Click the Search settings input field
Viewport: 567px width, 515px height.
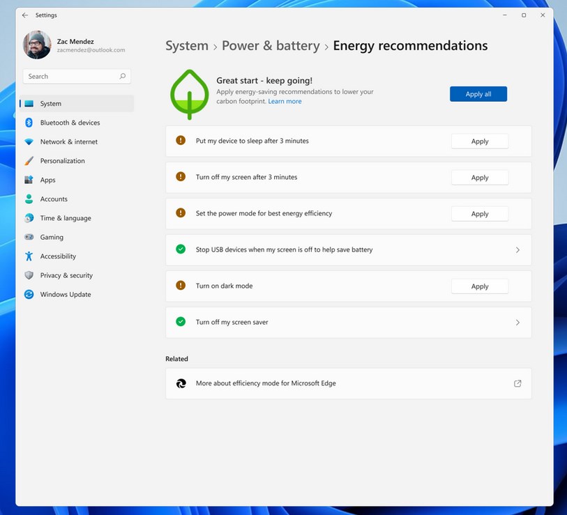[x=77, y=76]
